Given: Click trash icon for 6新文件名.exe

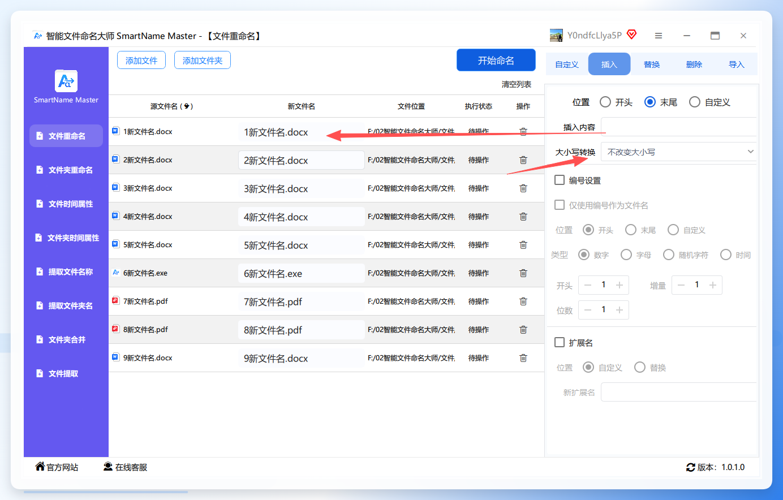Looking at the screenshot, I should pos(523,273).
